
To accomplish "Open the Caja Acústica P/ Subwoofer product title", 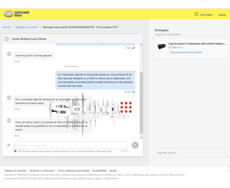I will pos(197,44).
